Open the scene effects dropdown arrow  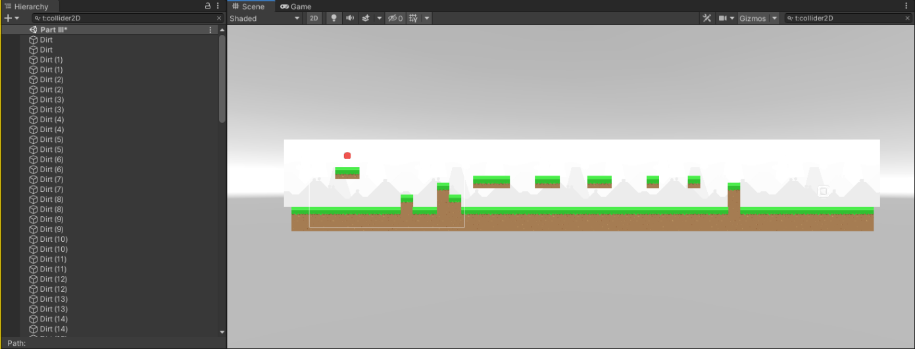point(380,18)
